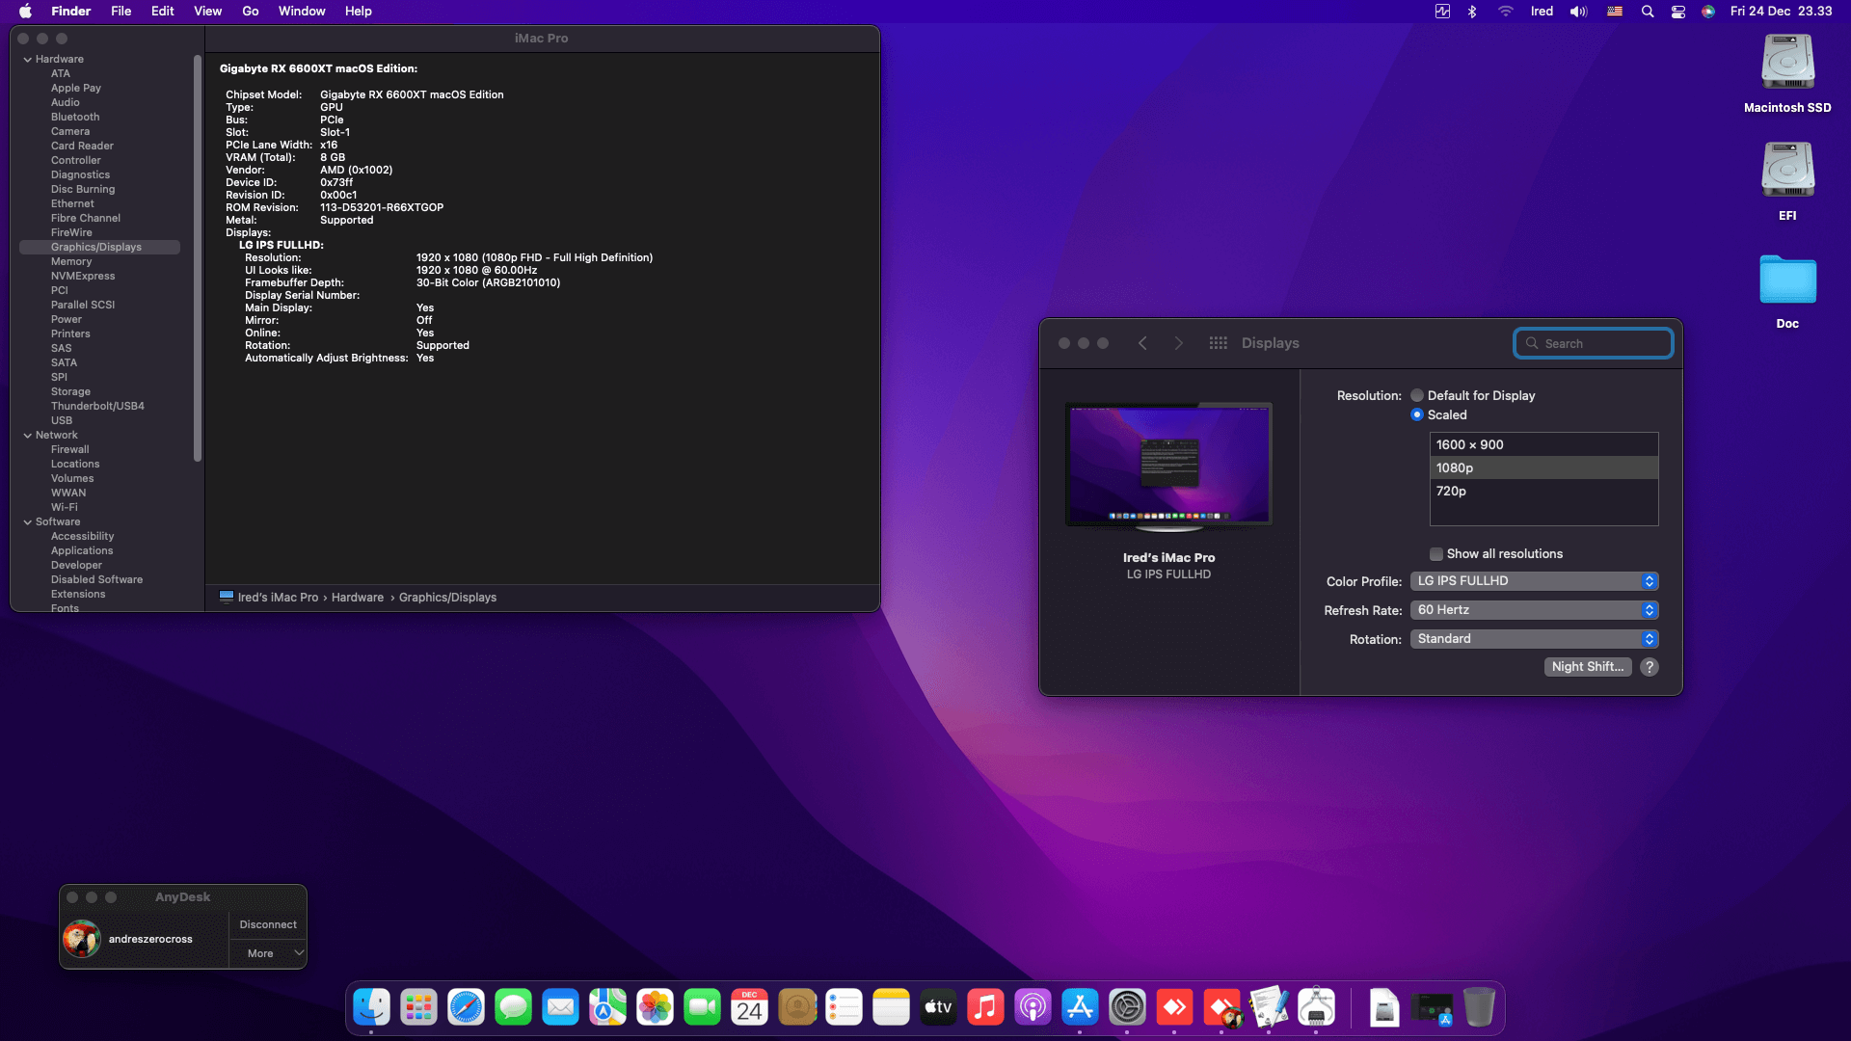Open Doc folder on desktop

1787,289
